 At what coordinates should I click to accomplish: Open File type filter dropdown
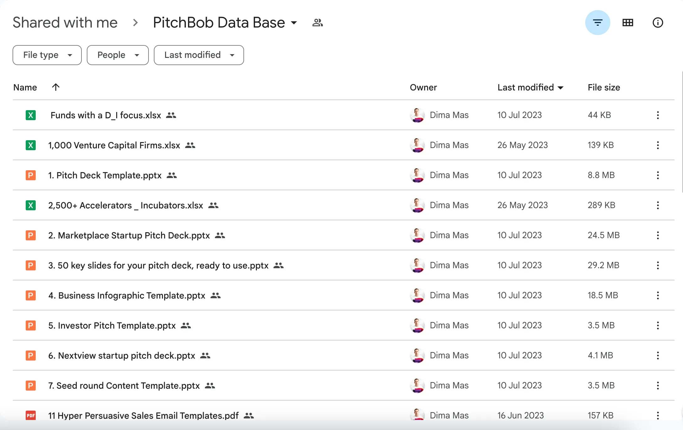(47, 55)
